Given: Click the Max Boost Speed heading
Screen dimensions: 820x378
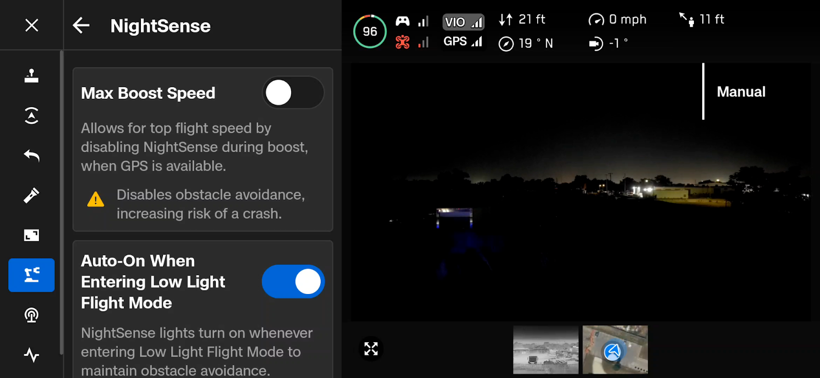Looking at the screenshot, I should pyautogui.click(x=148, y=93).
